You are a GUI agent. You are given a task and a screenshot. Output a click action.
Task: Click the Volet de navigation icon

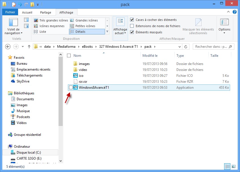13,23
